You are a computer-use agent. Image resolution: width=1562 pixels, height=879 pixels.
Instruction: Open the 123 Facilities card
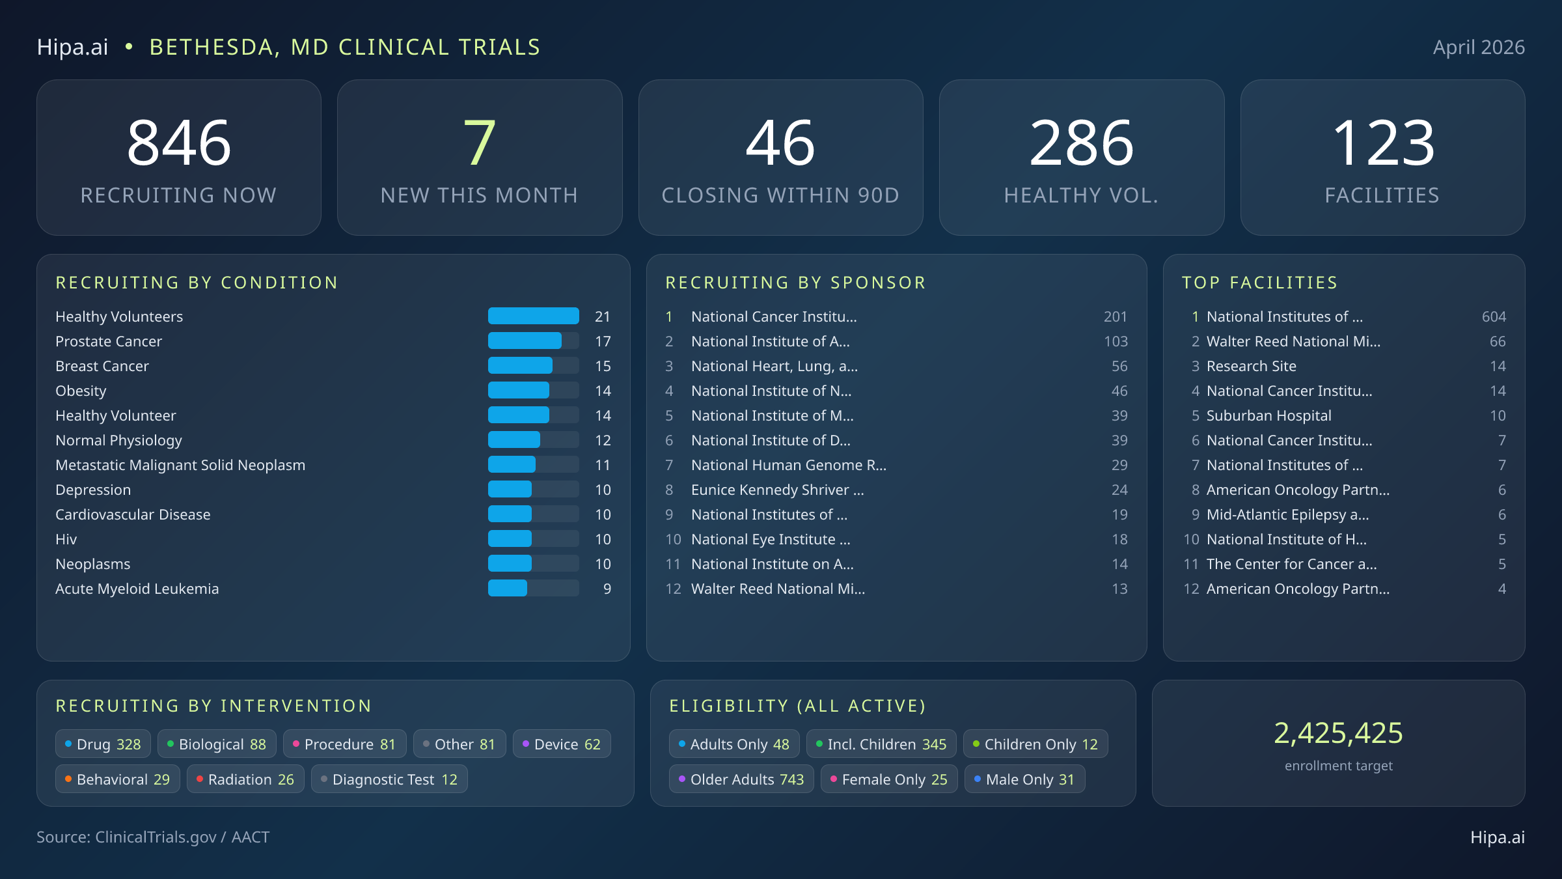click(x=1382, y=158)
